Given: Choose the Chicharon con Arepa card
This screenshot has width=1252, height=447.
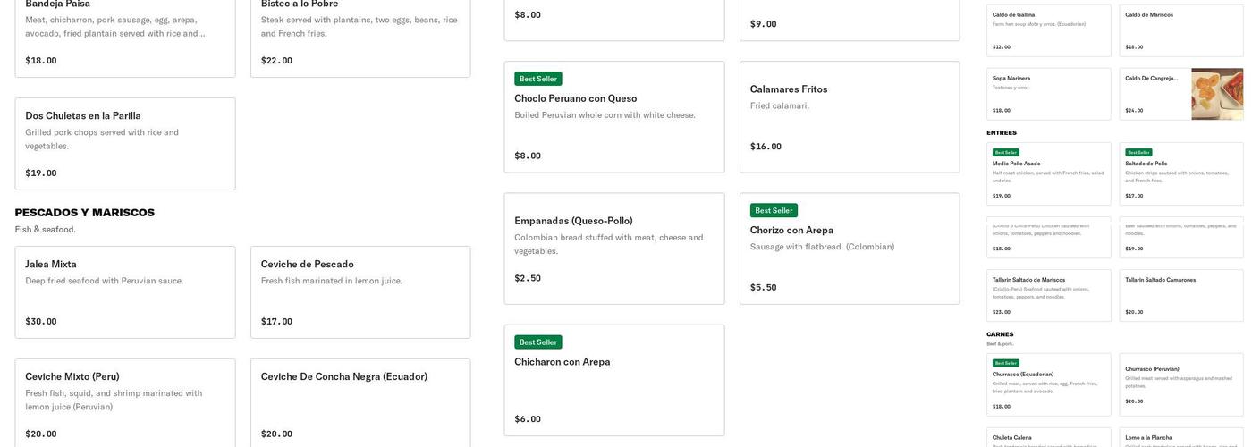Looking at the screenshot, I should (x=614, y=380).
